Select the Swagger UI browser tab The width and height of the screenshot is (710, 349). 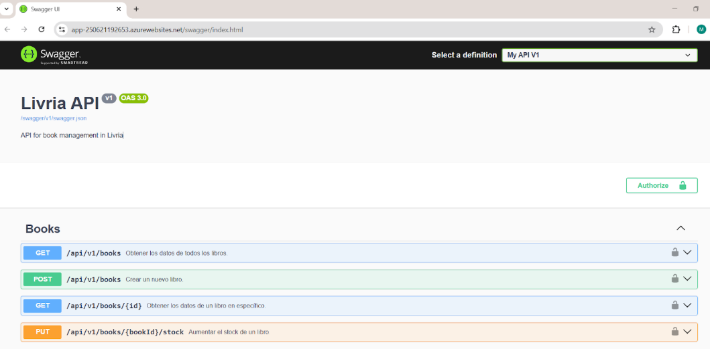click(x=70, y=9)
